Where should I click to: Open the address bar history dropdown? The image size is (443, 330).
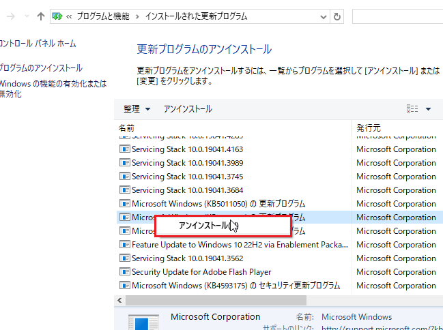tap(322, 16)
